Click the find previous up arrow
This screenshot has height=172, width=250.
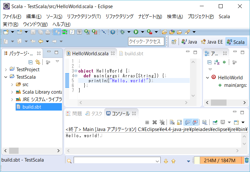pos(173,161)
